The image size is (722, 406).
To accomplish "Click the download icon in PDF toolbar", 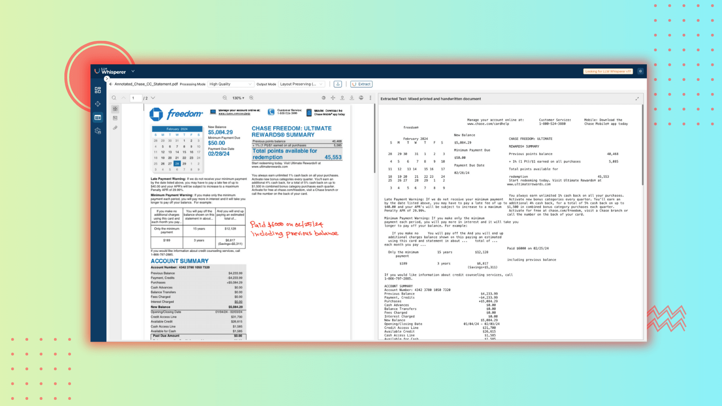I will tap(352, 98).
